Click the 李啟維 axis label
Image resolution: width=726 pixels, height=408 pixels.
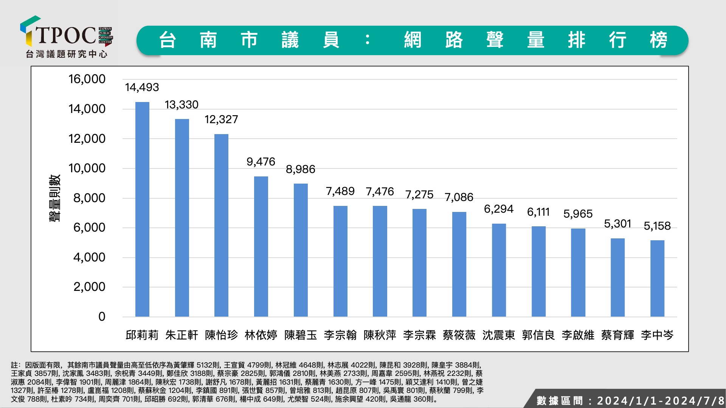pyautogui.click(x=578, y=335)
